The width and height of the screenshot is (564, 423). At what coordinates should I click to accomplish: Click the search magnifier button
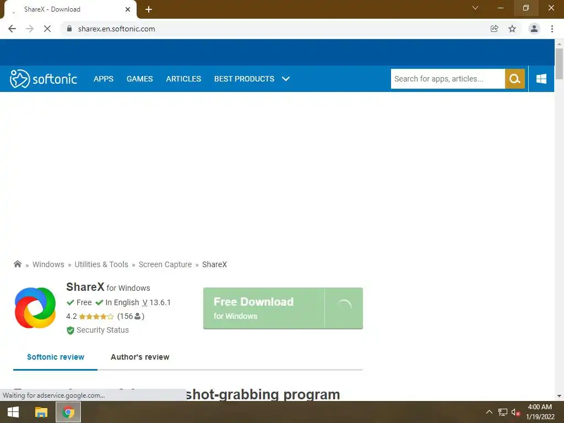[x=515, y=79]
